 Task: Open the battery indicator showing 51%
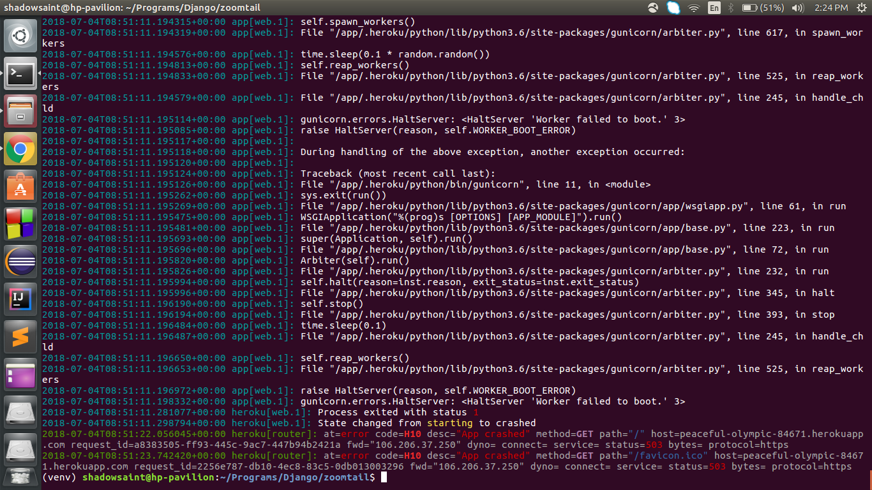click(763, 8)
